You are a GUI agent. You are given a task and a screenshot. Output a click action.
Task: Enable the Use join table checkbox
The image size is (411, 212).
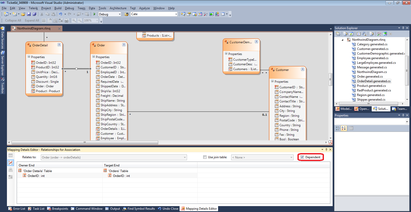tap(205, 157)
